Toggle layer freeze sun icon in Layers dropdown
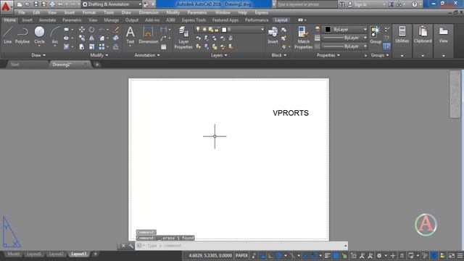The height and width of the screenshot is (261, 464). [204, 29]
